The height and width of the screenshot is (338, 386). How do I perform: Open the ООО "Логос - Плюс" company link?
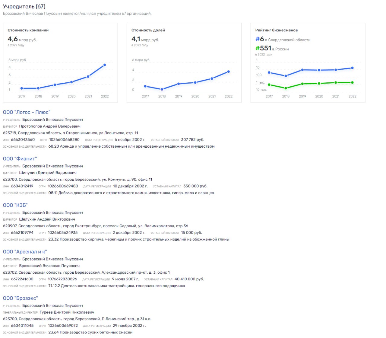pos(27,112)
